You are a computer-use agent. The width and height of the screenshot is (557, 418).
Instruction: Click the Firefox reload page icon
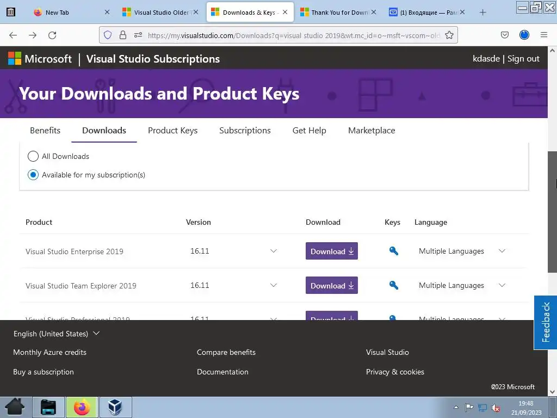(52, 35)
